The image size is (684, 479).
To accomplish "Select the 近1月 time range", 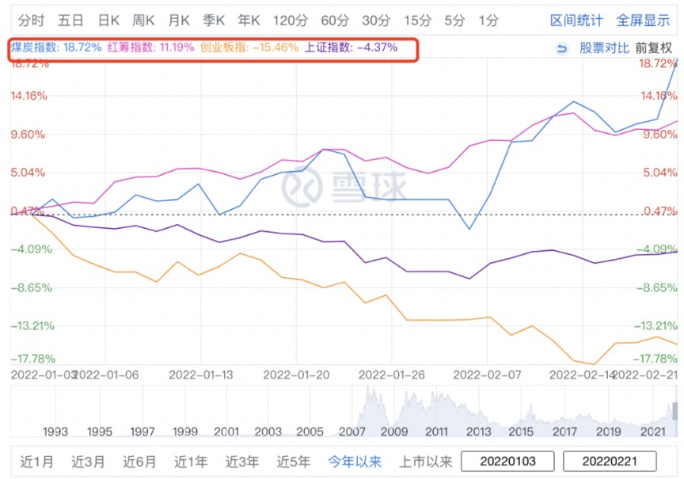I will coord(36,462).
